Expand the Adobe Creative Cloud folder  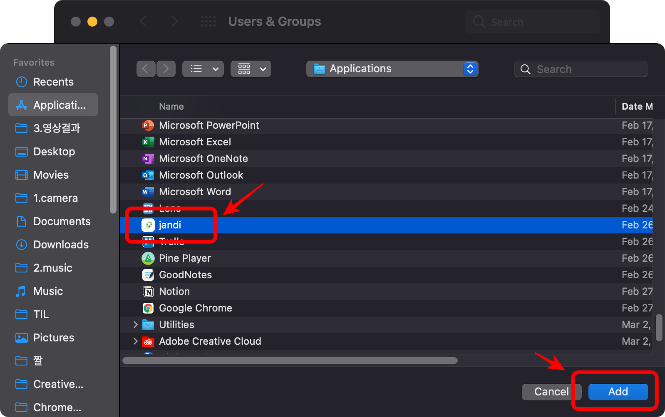(135, 341)
